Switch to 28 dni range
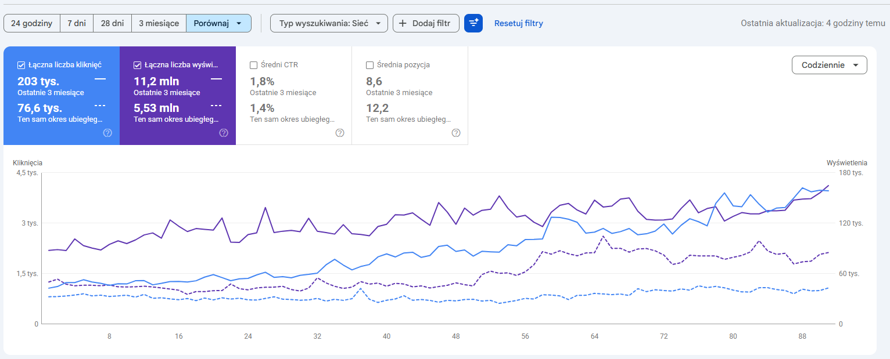 [x=112, y=23]
